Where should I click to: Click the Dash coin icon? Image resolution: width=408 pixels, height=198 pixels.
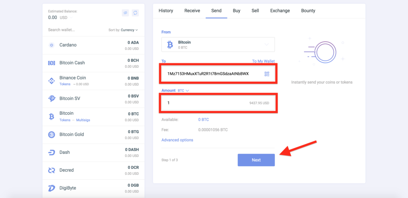click(x=51, y=153)
